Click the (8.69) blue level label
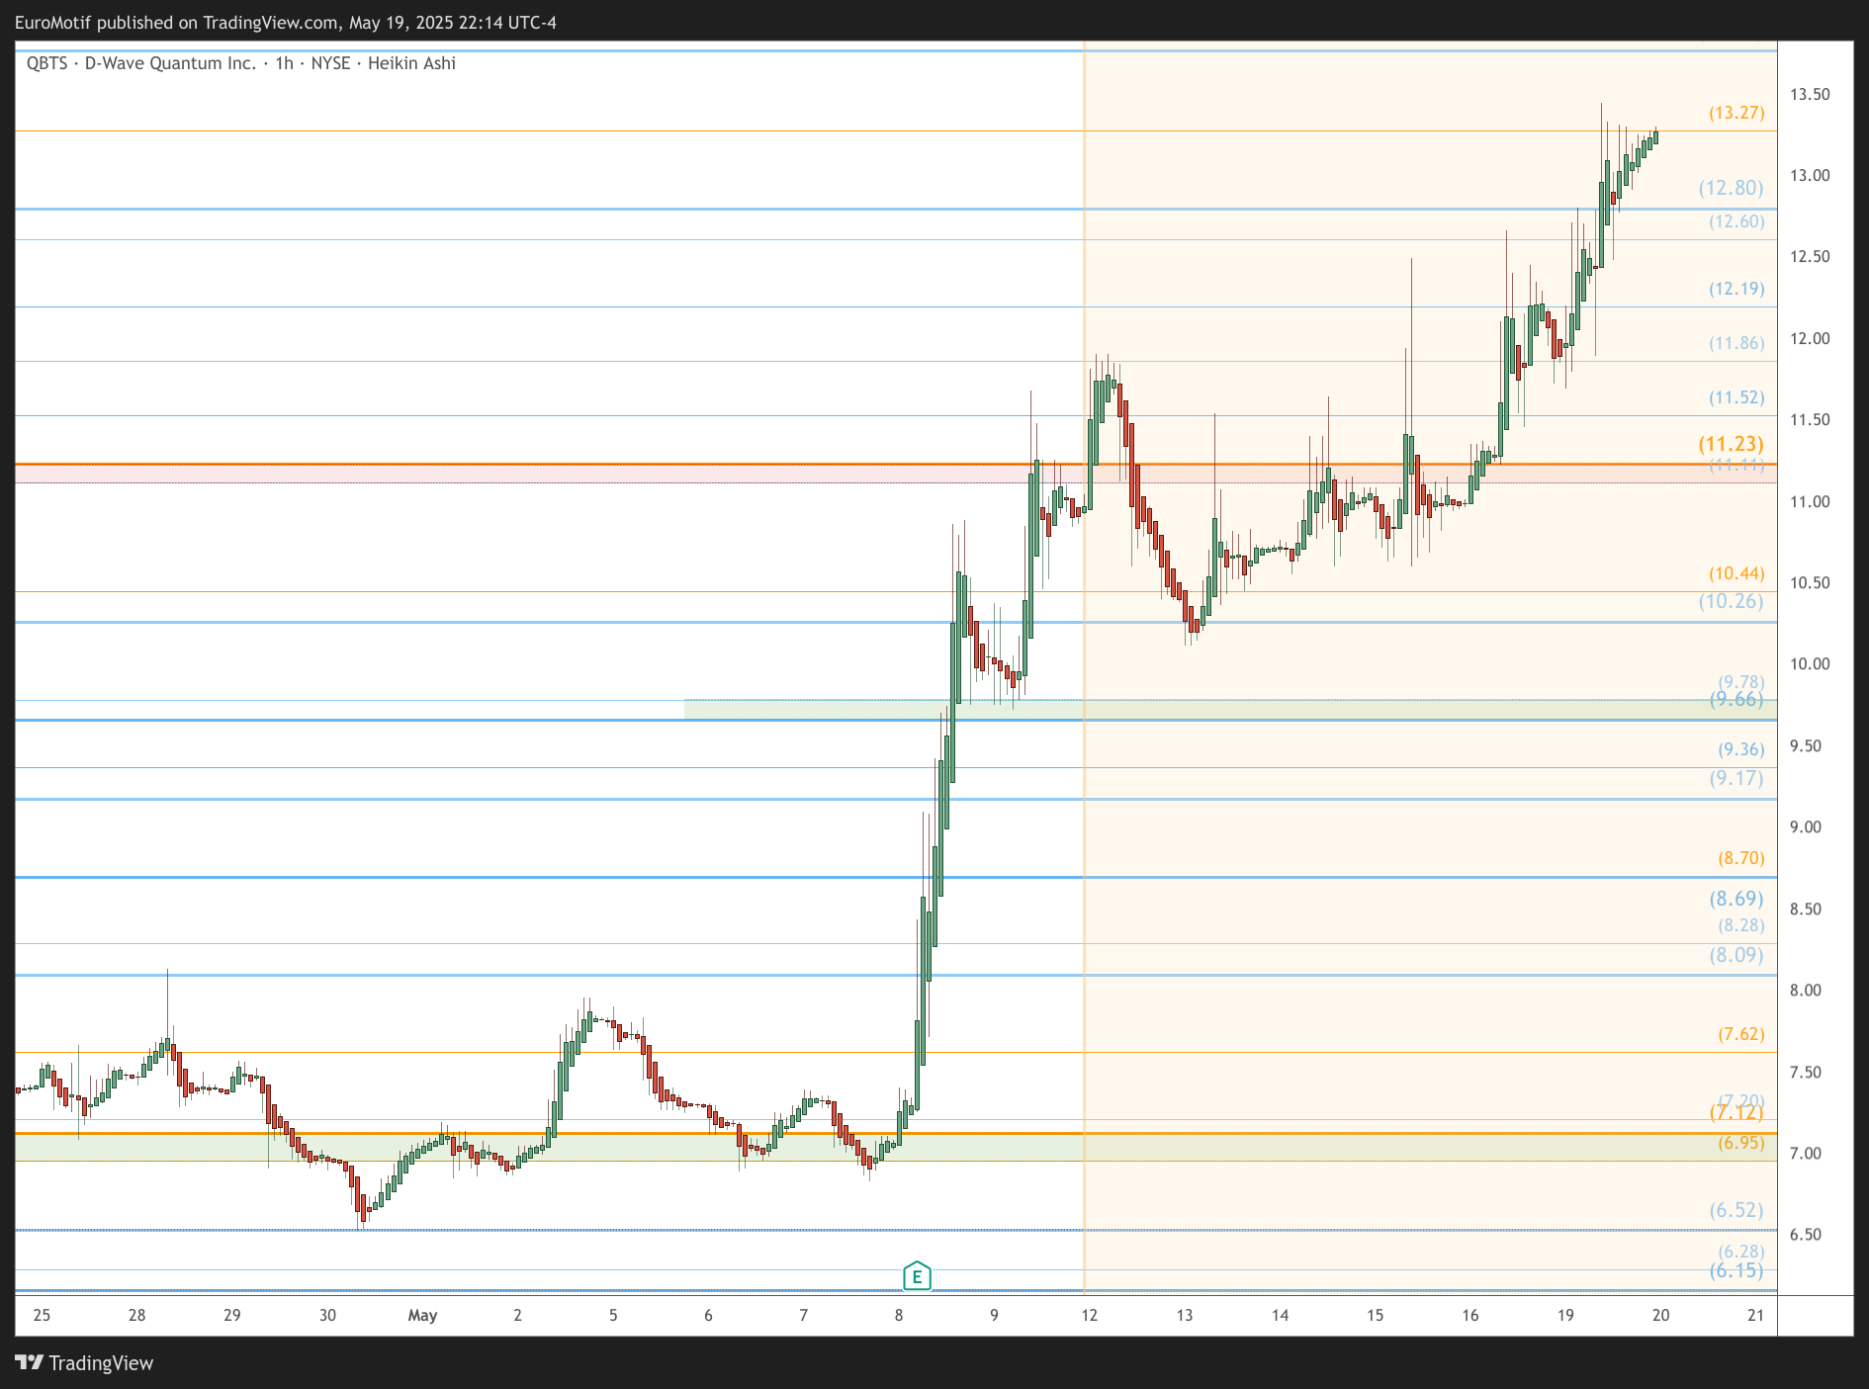The image size is (1869, 1389). click(1736, 899)
